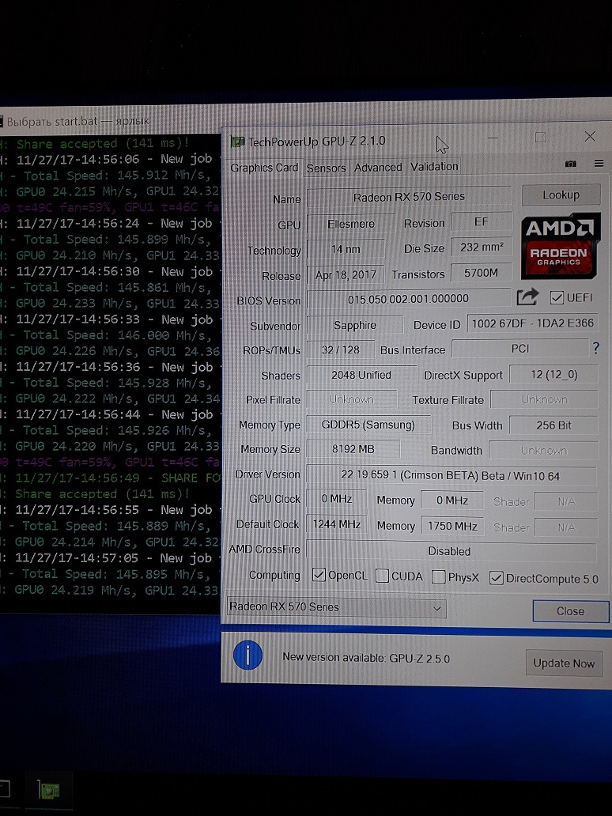Switch to the Advanced tab

(378, 168)
